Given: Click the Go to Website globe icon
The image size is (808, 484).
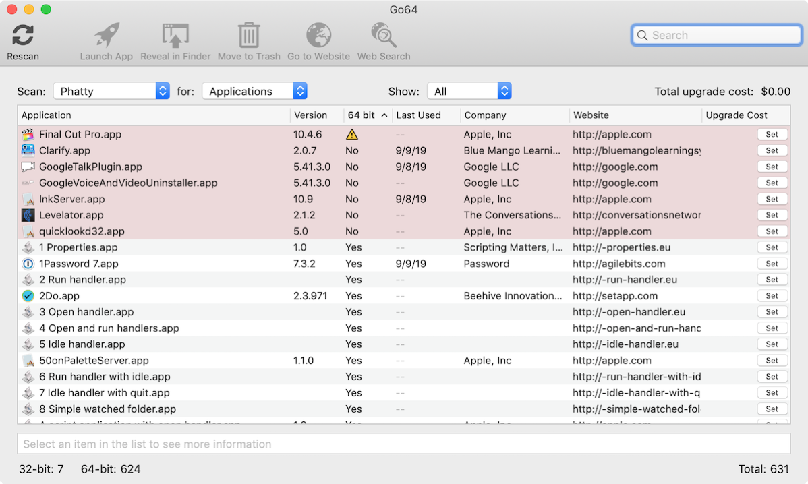Looking at the screenshot, I should [318, 35].
